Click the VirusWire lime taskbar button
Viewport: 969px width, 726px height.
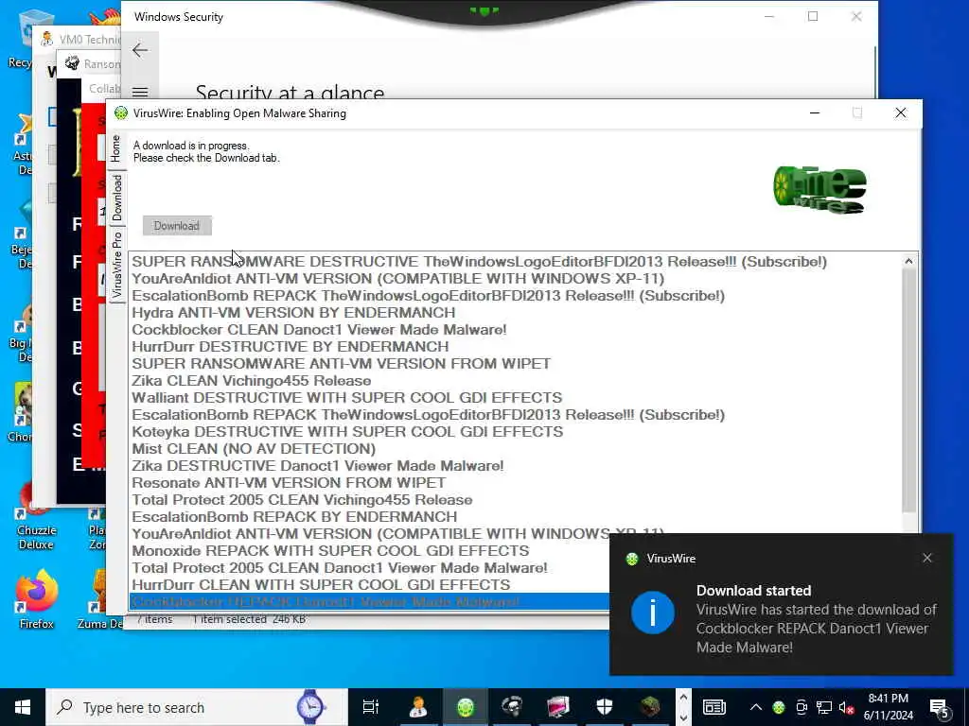(466, 707)
